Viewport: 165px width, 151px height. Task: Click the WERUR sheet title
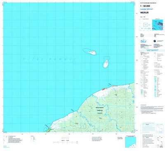144,13
